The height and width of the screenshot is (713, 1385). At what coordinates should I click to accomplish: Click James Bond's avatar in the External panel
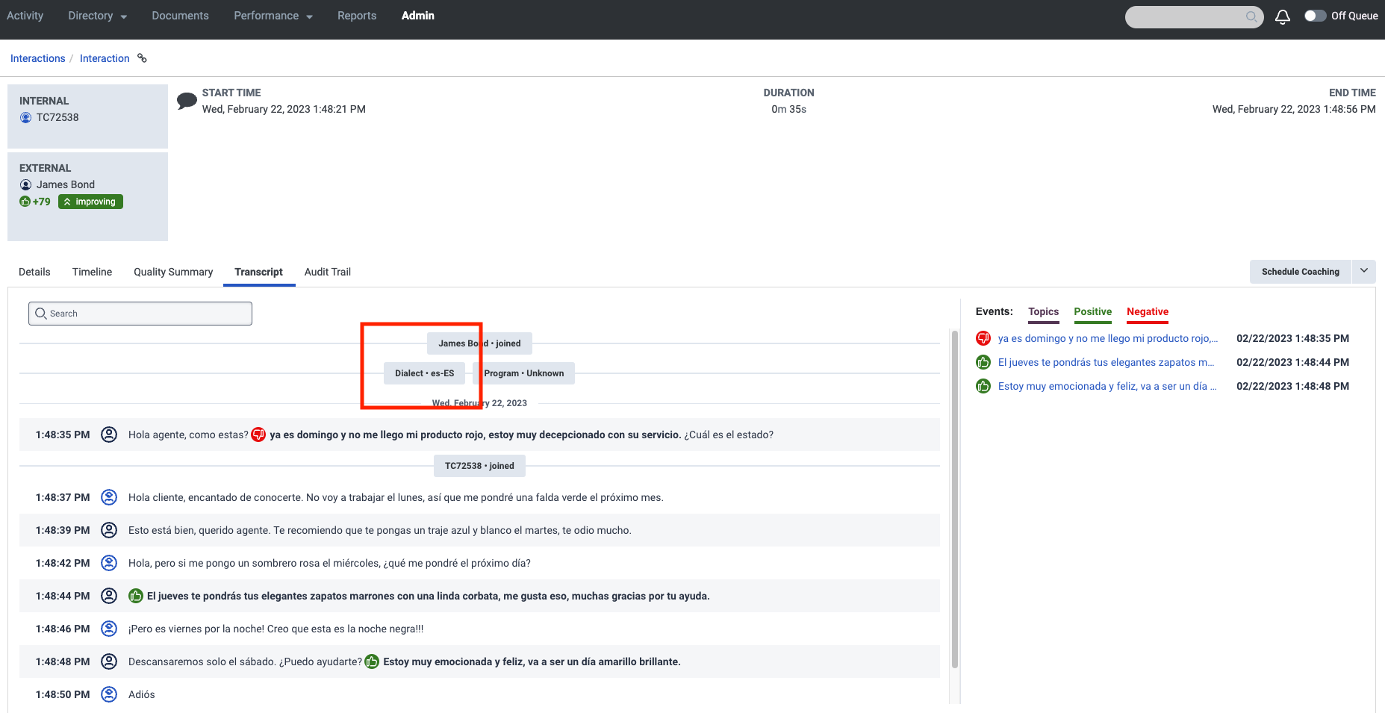pyautogui.click(x=25, y=184)
